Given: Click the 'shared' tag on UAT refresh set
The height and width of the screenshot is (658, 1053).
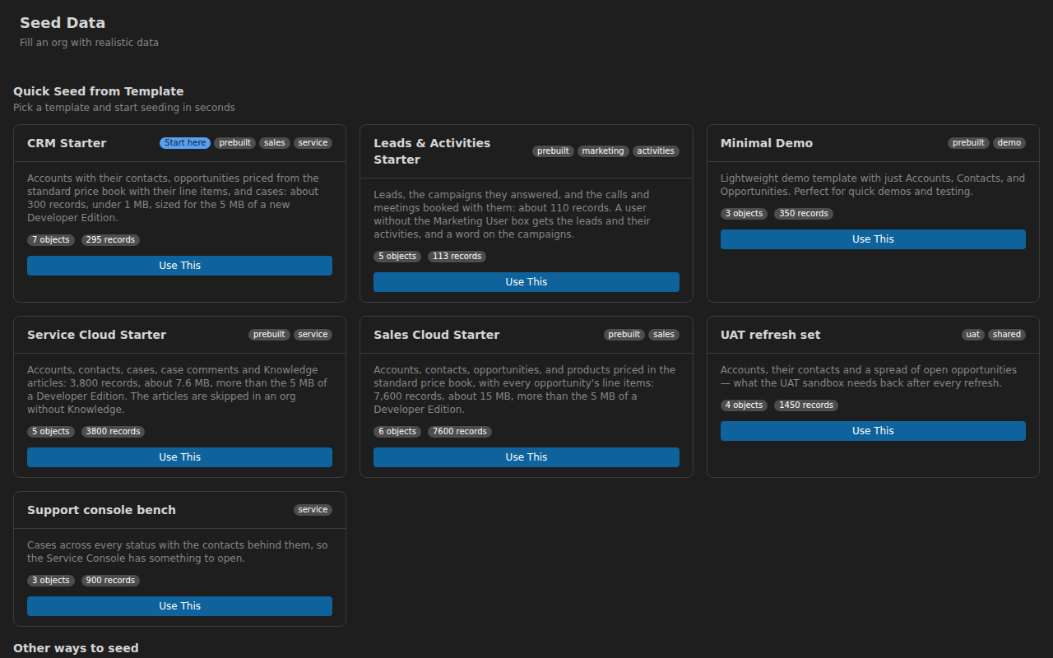Looking at the screenshot, I should (1007, 335).
